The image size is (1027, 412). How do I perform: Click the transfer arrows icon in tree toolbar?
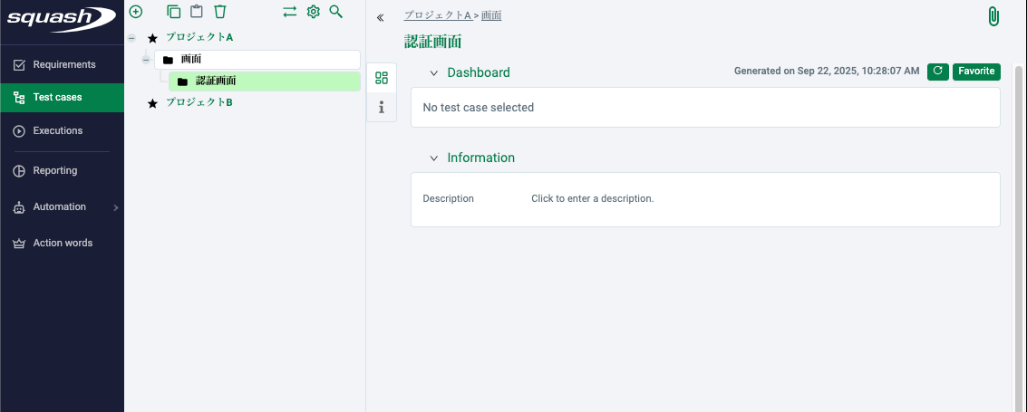(289, 11)
